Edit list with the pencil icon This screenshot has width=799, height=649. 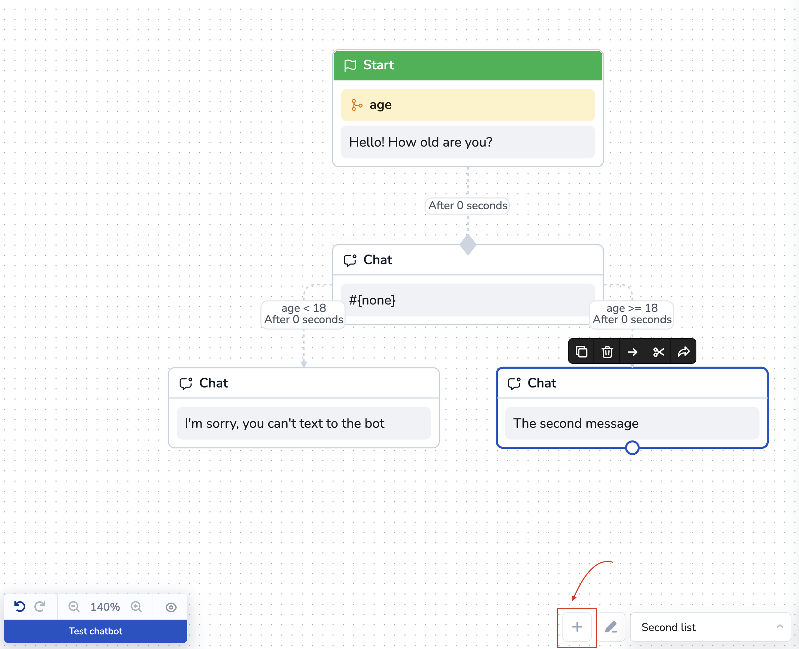point(611,627)
